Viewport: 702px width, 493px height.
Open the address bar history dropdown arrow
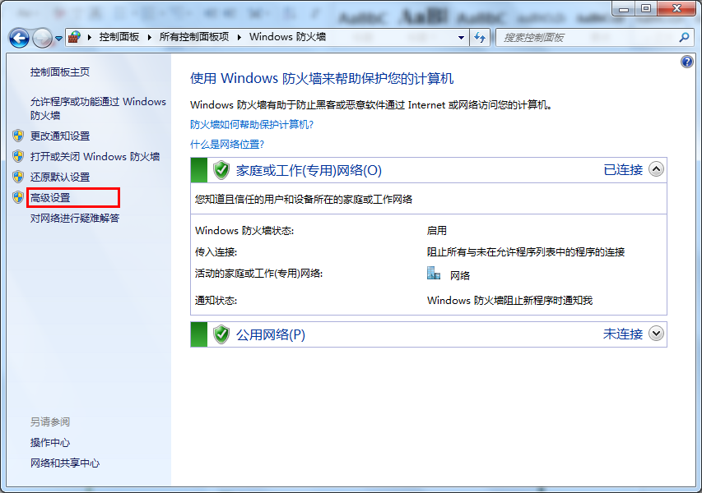462,38
